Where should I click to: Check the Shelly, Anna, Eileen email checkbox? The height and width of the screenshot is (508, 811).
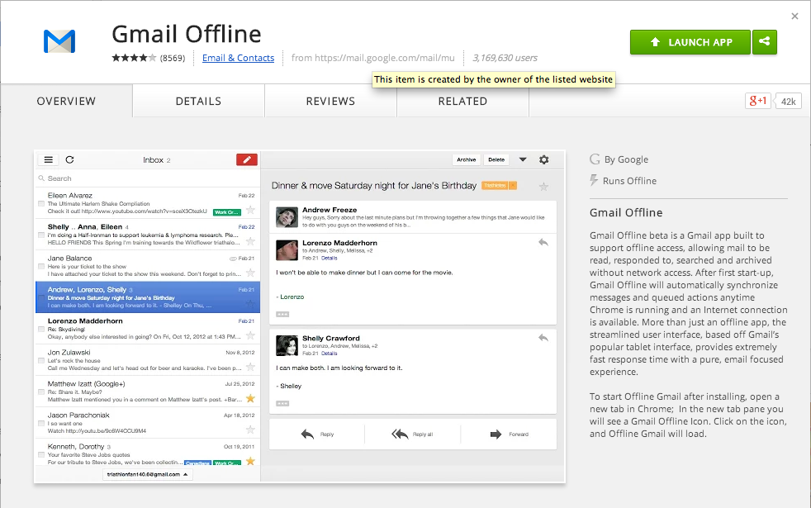(x=41, y=235)
